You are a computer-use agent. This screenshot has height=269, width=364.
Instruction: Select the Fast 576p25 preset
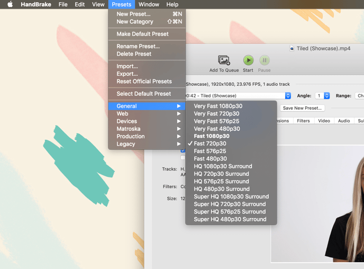(231, 151)
